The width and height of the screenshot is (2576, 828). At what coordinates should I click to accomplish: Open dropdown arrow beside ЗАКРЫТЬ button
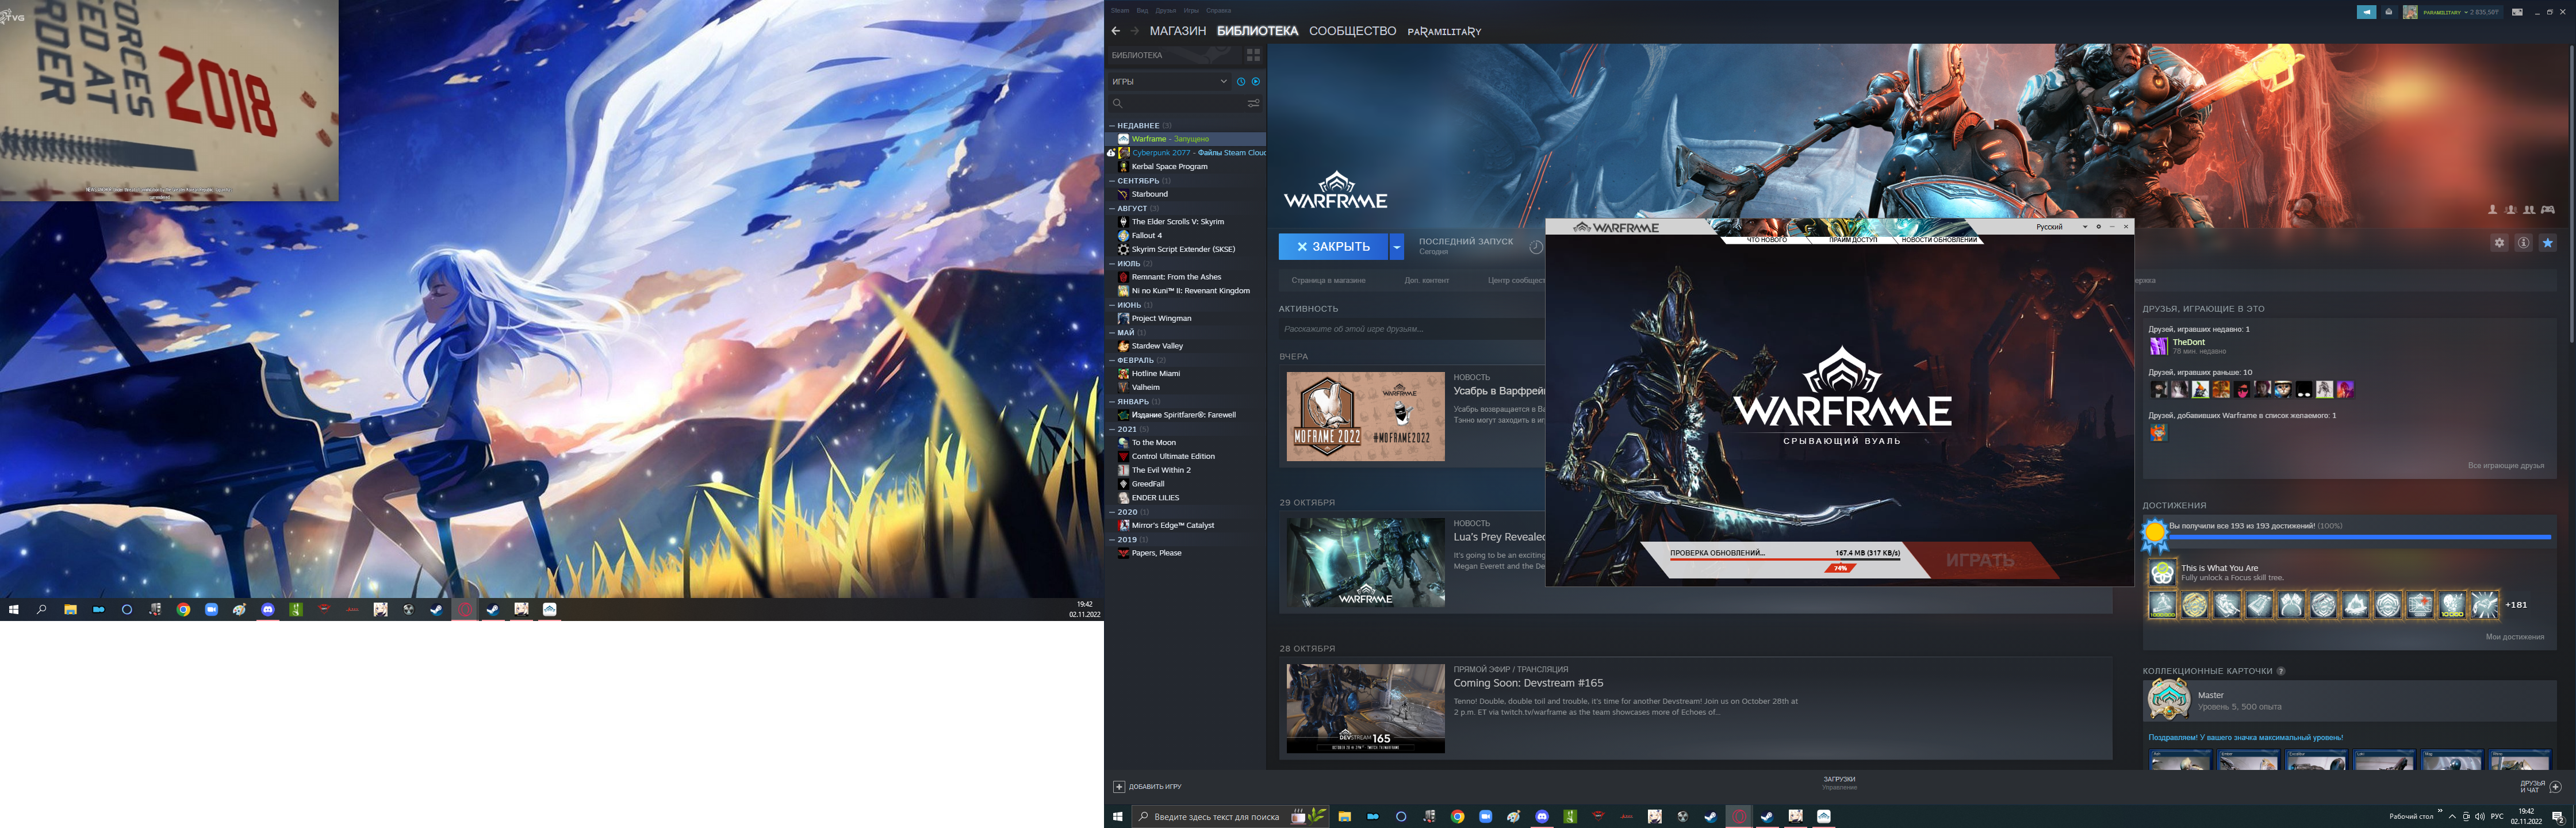(1396, 246)
